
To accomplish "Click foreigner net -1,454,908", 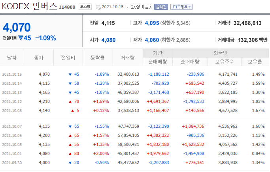I will pos(194,153).
